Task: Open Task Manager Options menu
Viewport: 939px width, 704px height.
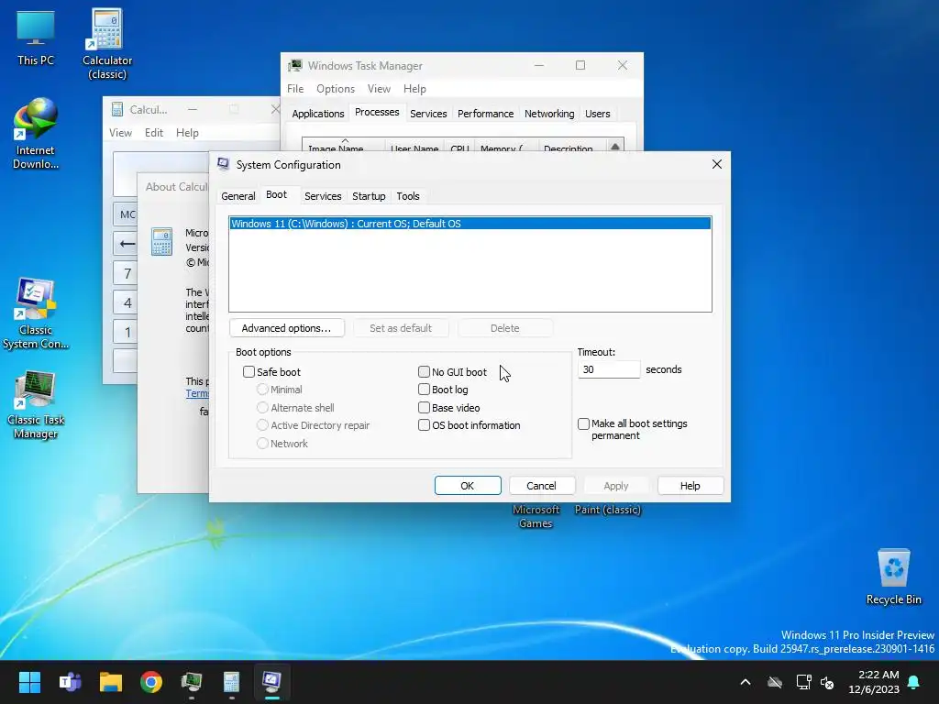Action: click(x=336, y=89)
